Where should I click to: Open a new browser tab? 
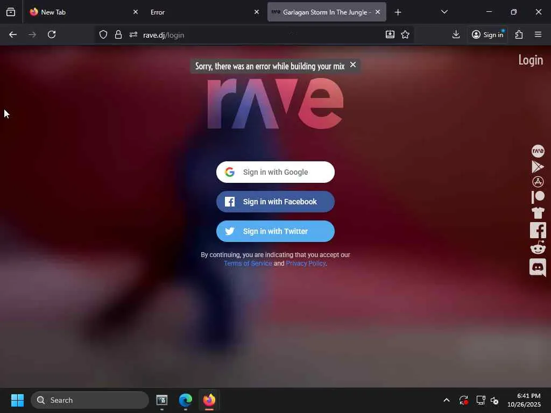click(398, 12)
